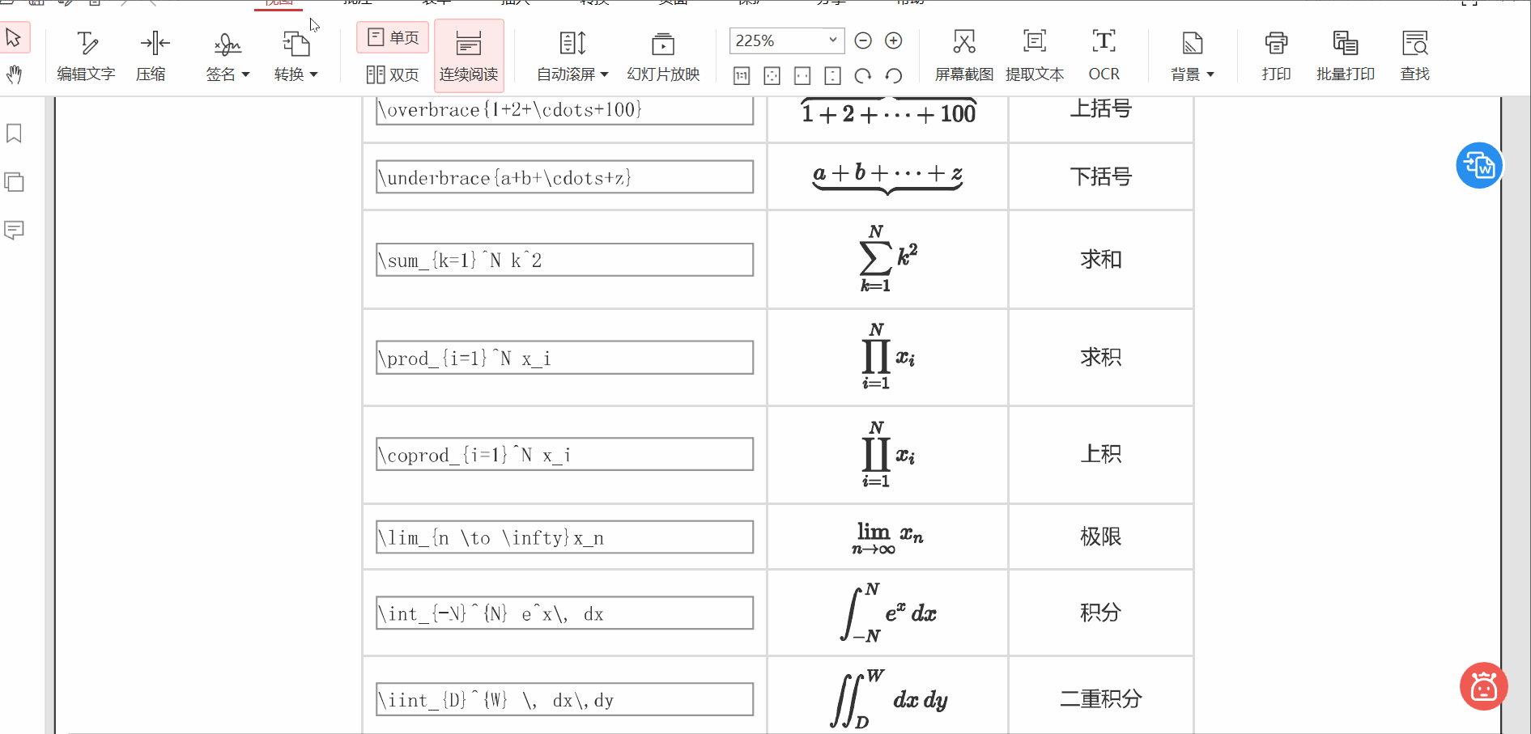Image resolution: width=1531 pixels, height=734 pixels.
Task: Expand the signature (签名) options menu
Action: point(247,74)
